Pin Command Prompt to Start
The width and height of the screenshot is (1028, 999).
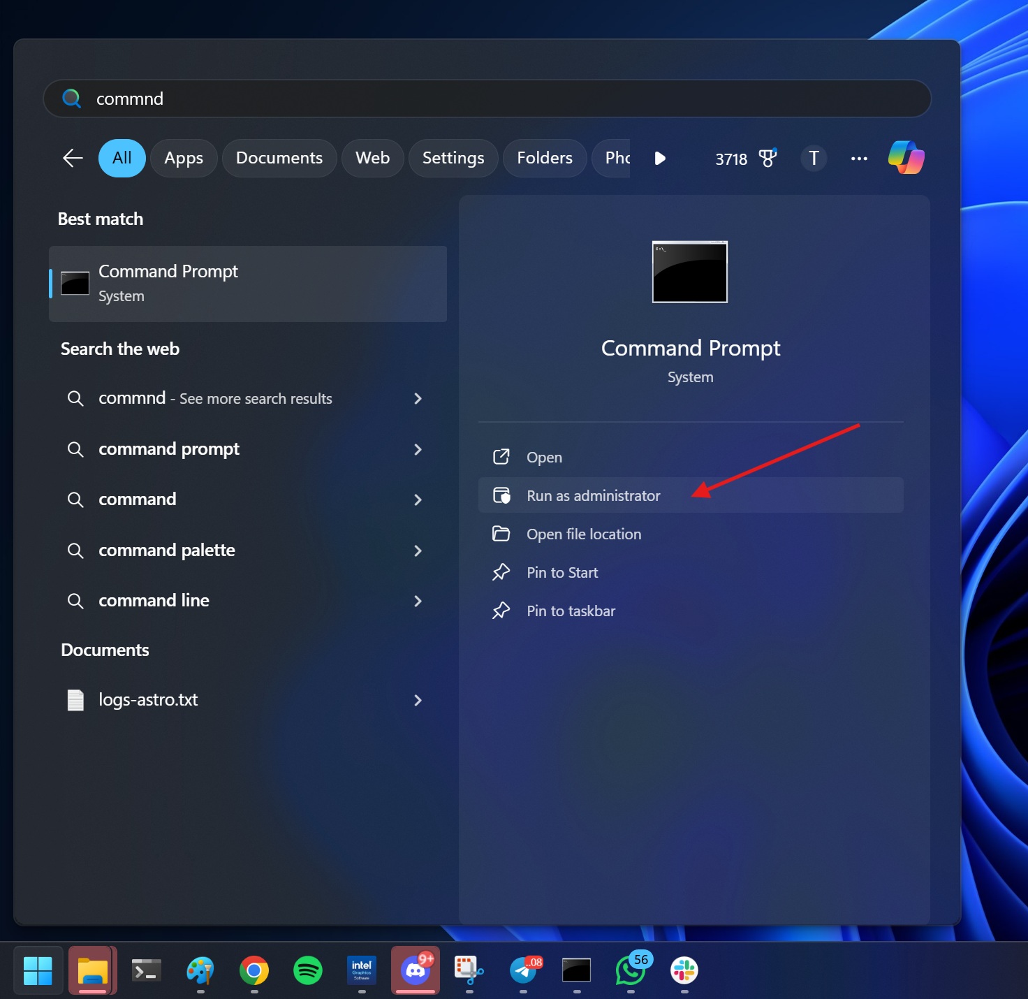click(x=562, y=572)
